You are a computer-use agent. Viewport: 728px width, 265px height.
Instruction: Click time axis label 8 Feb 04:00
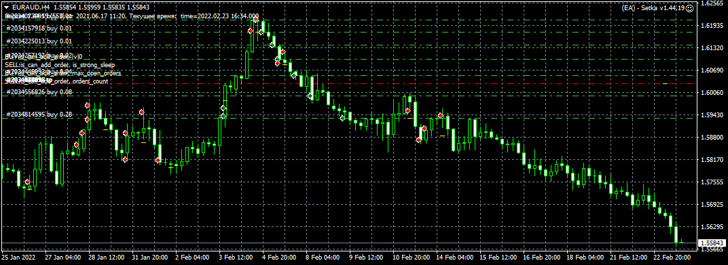pos(323,257)
